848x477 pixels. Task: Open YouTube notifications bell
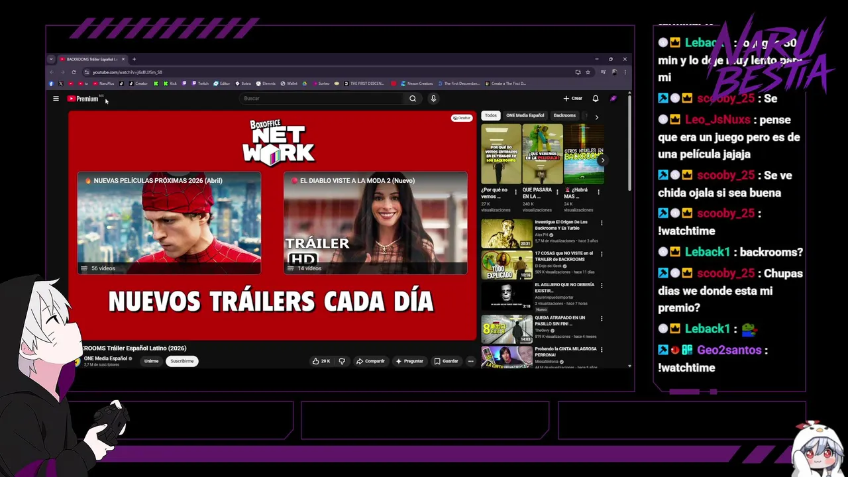pos(596,99)
